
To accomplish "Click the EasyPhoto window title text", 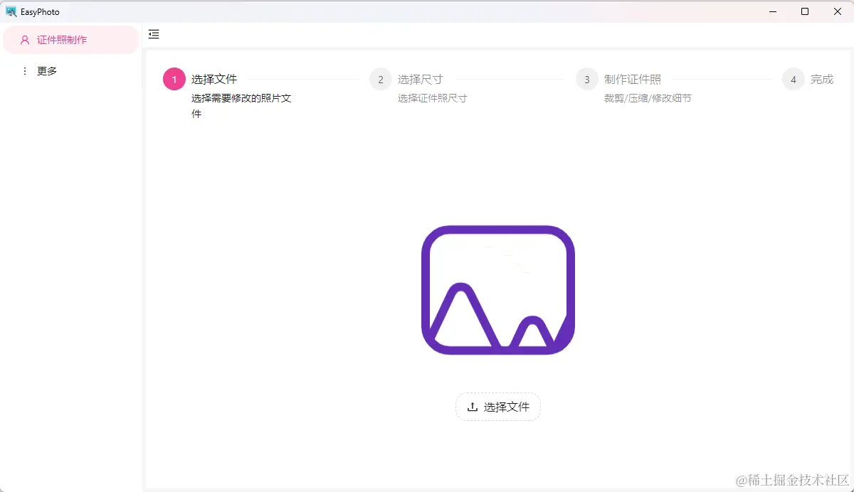I will [x=40, y=12].
